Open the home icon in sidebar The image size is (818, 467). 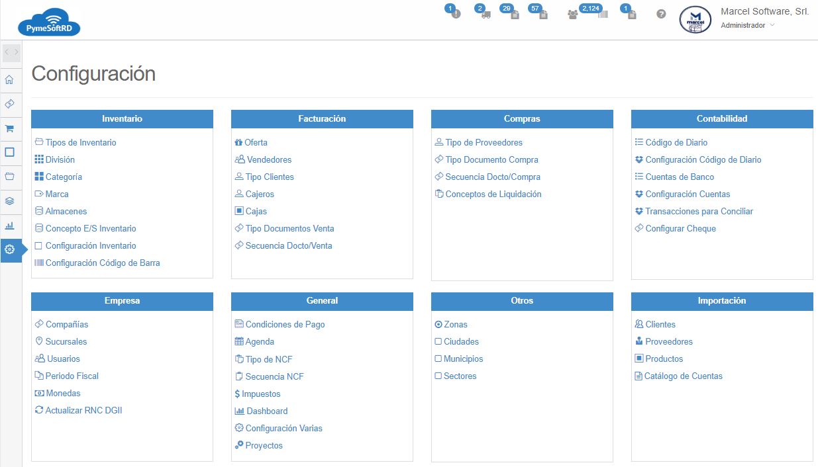click(10, 80)
